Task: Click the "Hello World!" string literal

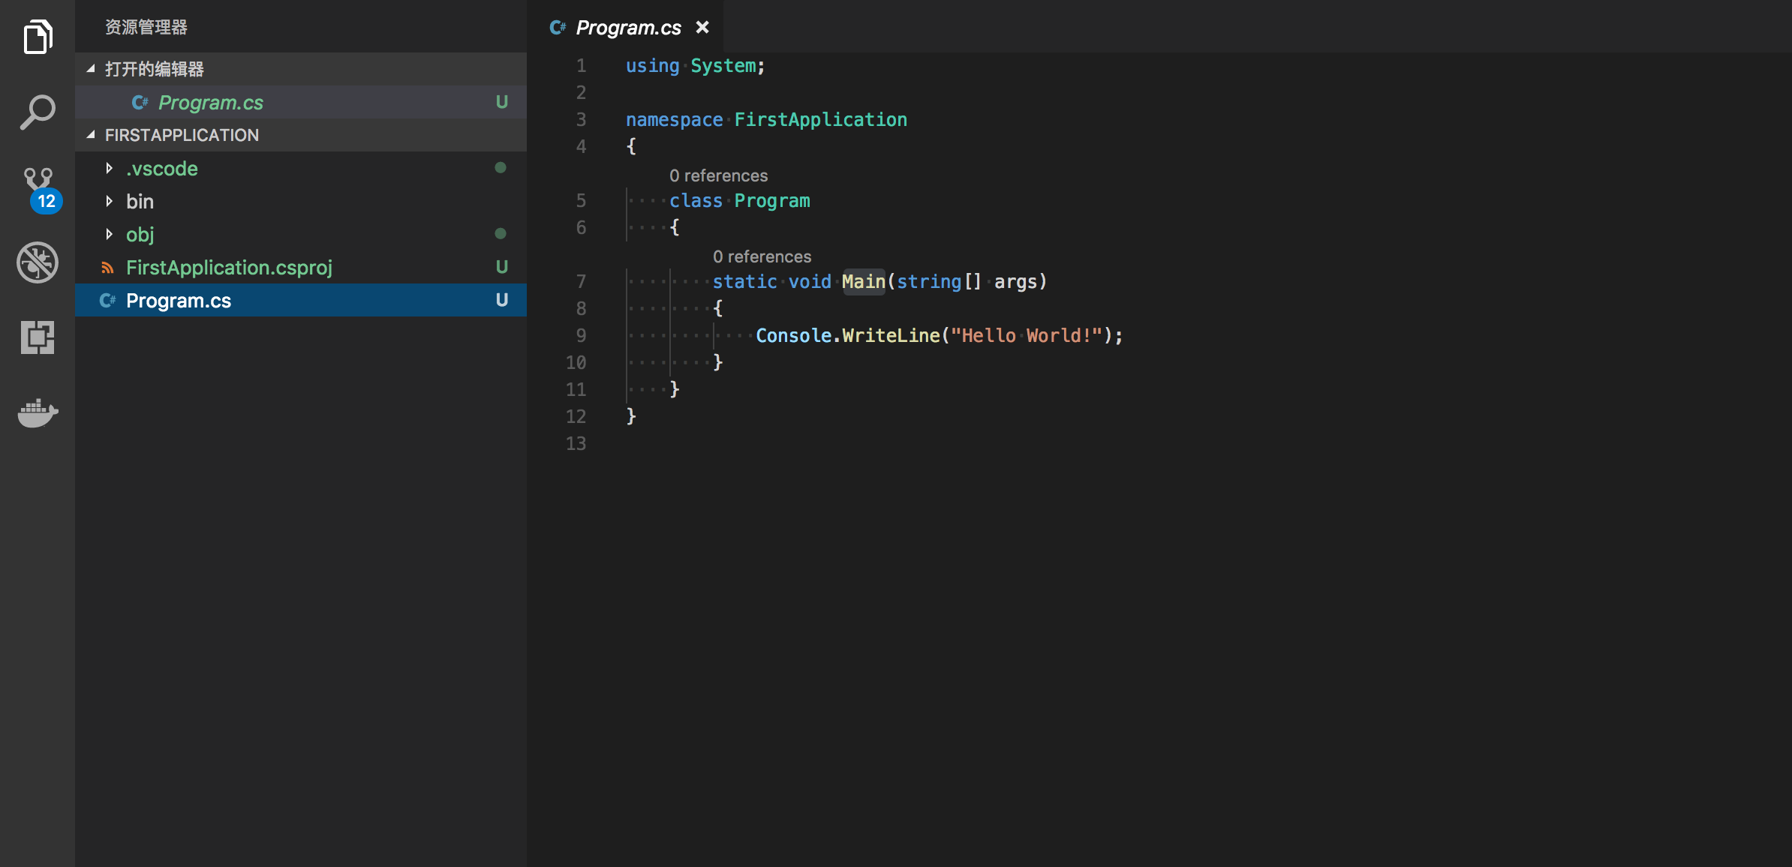Action: [x=1027, y=336]
